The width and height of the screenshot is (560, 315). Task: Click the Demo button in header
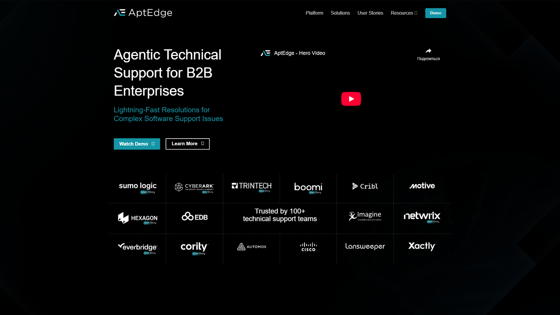tap(435, 13)
